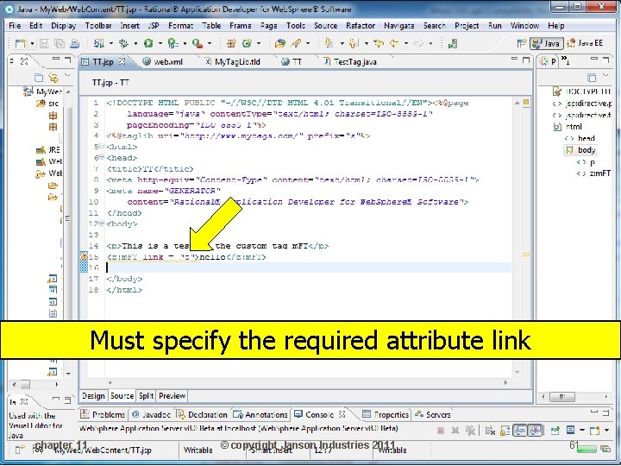Toggle Show Console on error output

point(535,431)
